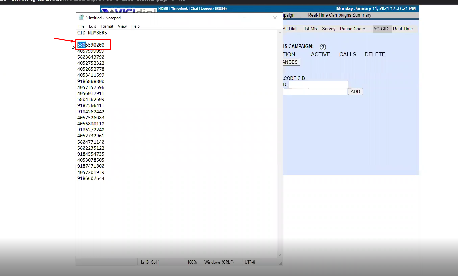Click the number 4056017911
Viewport: 458px width, 276px height.
click(91, 93)
